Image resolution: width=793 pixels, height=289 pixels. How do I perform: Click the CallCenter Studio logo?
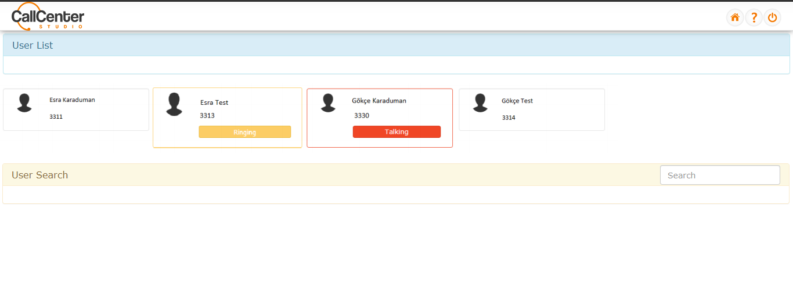[48, 16]
